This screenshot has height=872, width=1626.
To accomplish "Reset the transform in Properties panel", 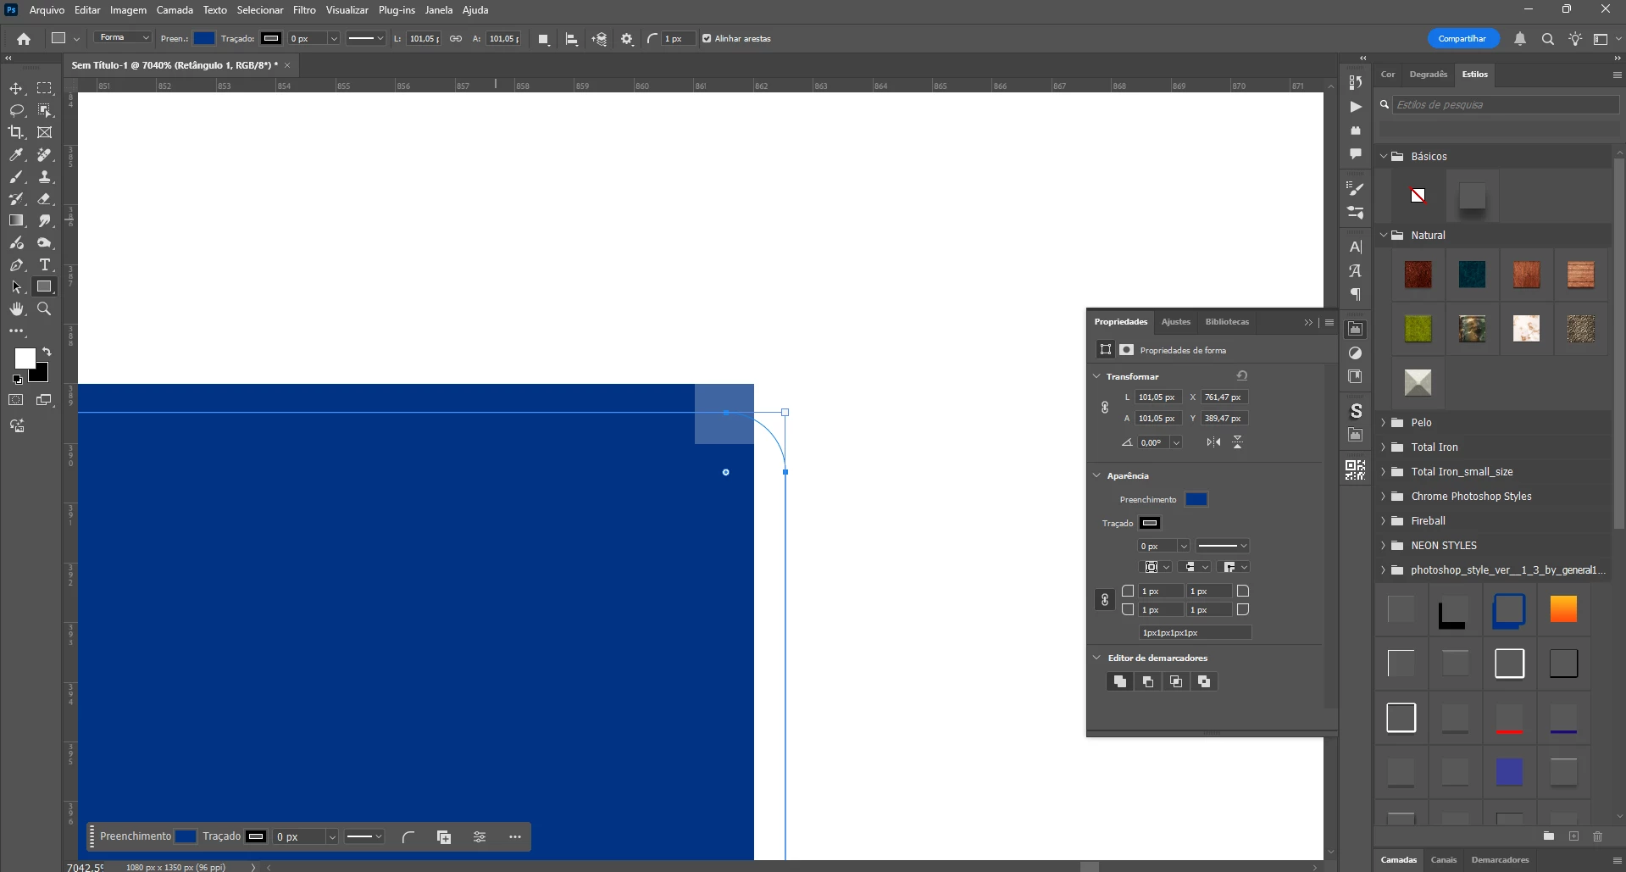I will [x=1242, y=375].
